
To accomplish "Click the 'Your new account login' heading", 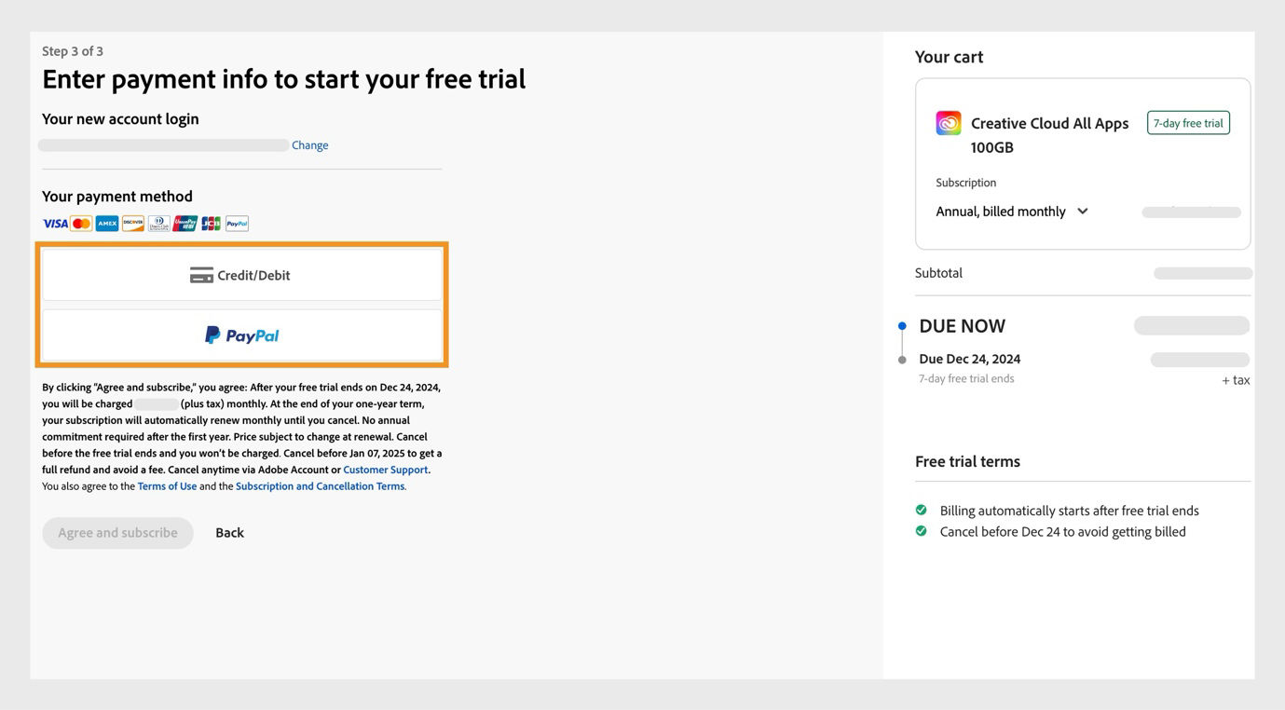I will (120, 119).
